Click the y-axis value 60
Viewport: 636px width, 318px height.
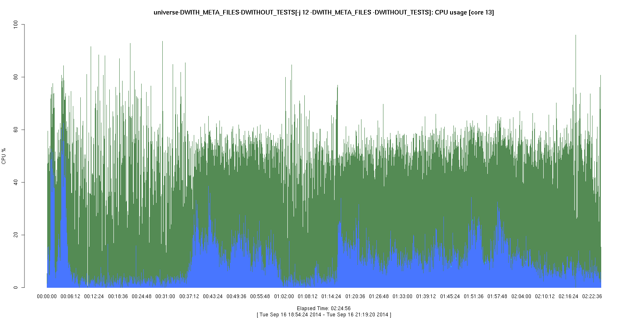click(x=17, y=130)
